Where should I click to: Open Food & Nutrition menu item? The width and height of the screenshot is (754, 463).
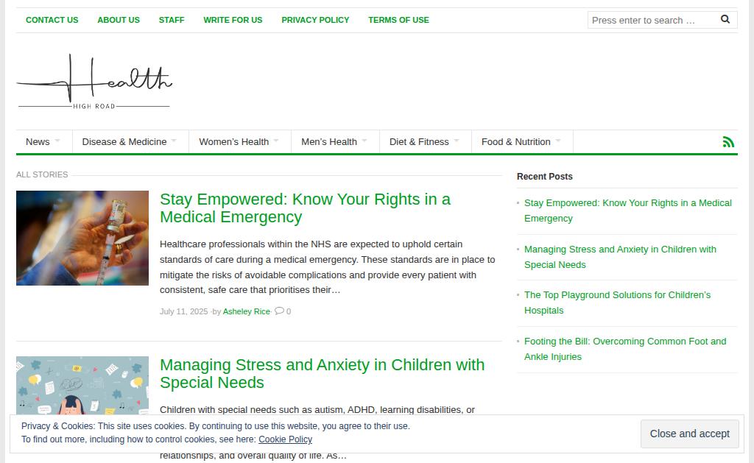516,142
